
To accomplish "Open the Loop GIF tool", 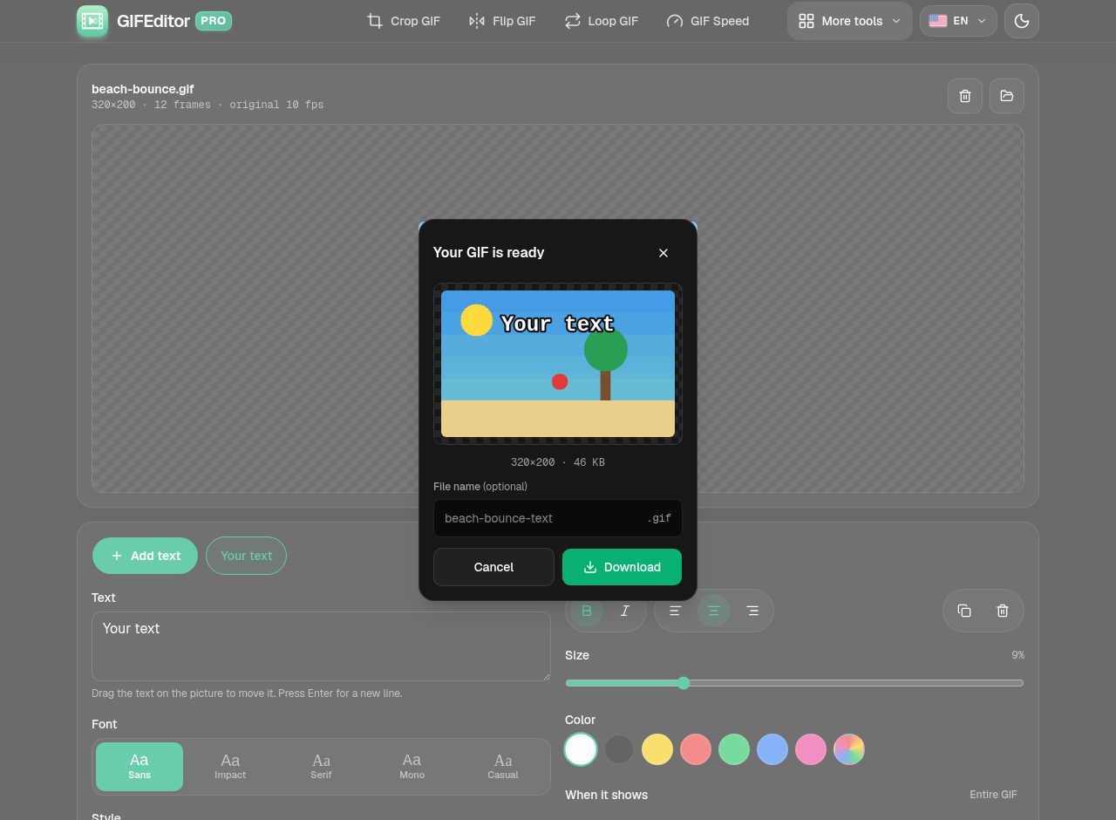I will click(602, 21).
